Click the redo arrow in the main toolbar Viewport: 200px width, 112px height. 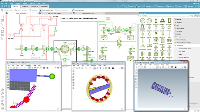pyautogui.click(x=122, y=6)
